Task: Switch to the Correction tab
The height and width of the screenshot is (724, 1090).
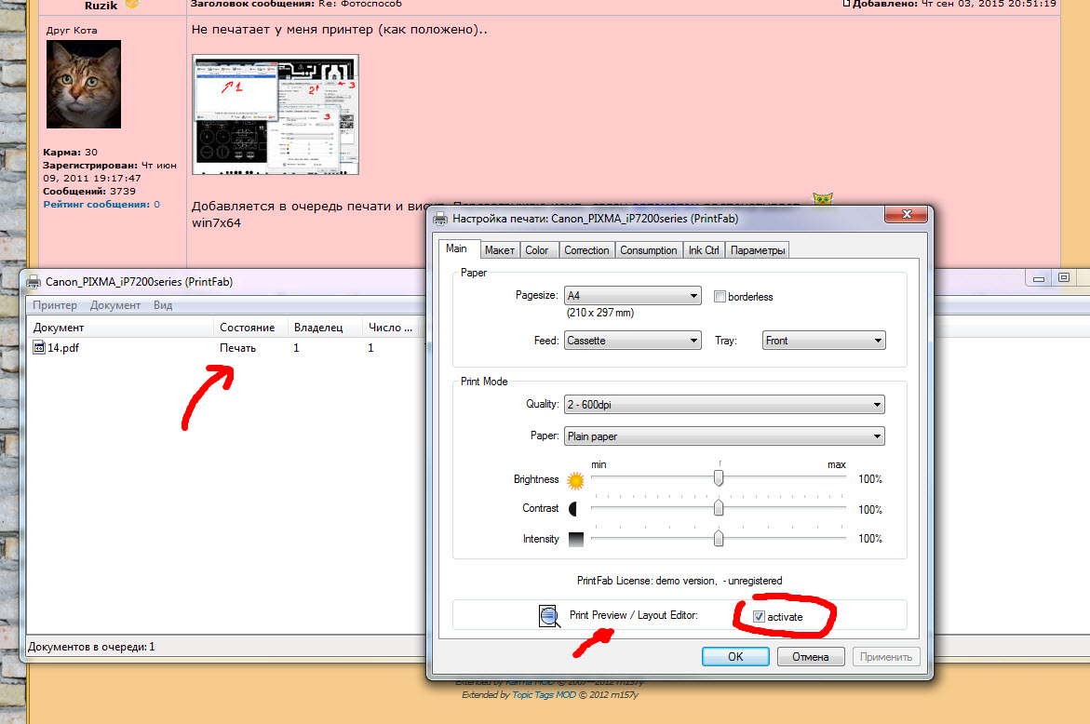Action: coord(586,250)
